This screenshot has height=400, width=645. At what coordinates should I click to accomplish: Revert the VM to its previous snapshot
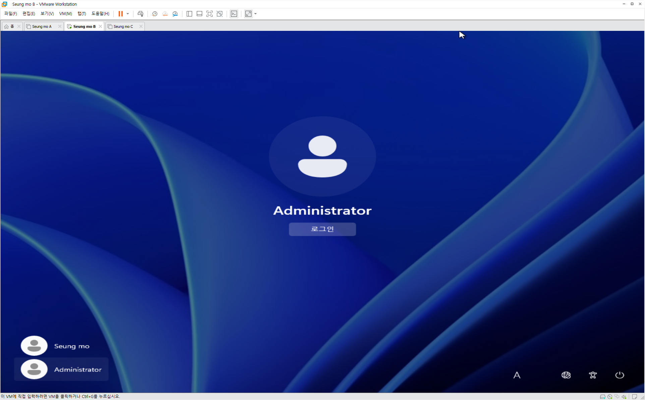(165, 14)
